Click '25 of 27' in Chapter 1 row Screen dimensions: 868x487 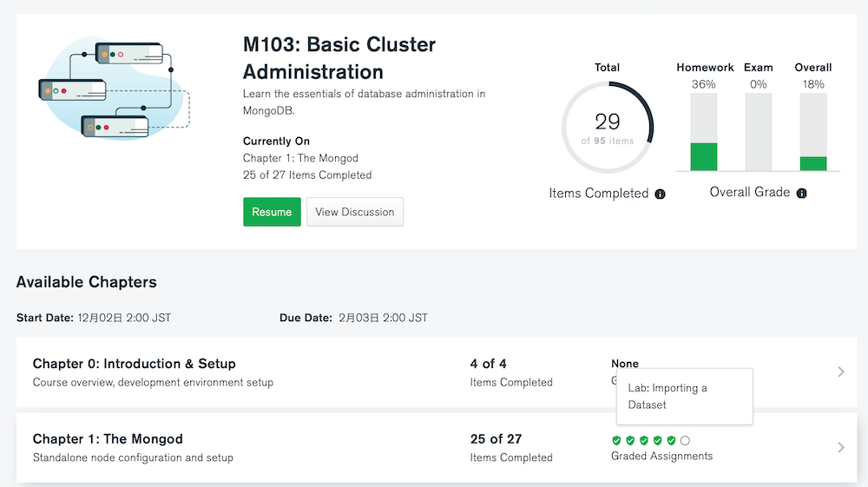496,439
